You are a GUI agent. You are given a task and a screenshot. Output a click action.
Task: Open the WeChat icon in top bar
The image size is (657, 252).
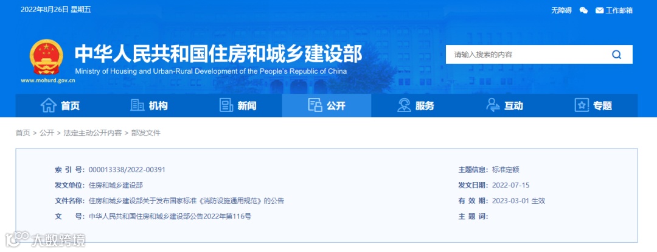coord(583,10)
